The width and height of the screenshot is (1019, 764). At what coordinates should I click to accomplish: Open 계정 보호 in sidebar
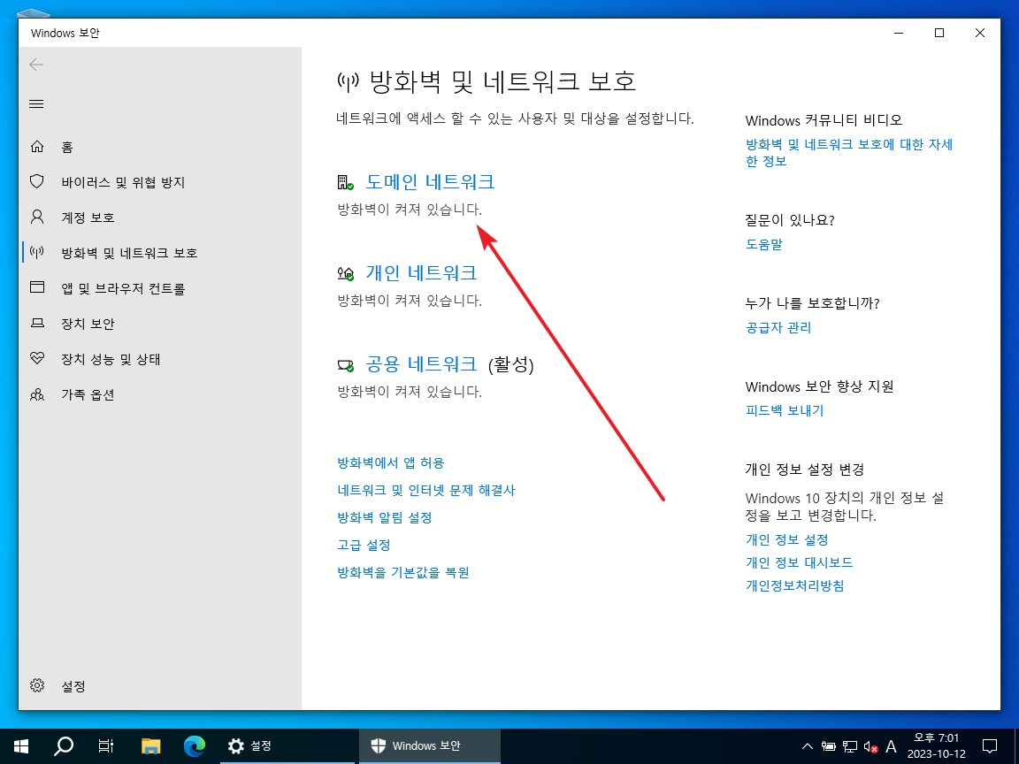[88, 218]
